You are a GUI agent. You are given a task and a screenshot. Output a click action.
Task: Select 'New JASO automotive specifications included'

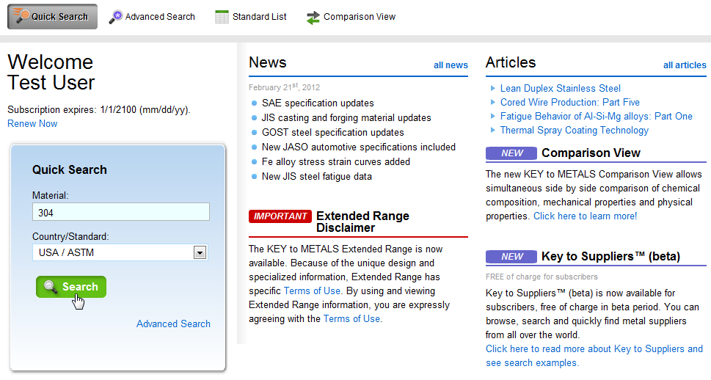(x=359, y=147)
